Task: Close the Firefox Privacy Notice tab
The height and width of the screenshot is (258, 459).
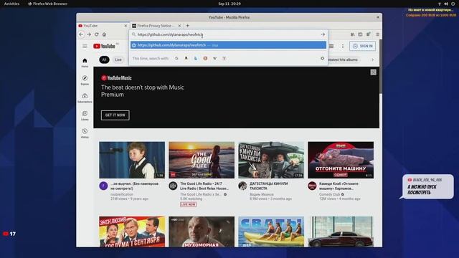Action: 179,26
